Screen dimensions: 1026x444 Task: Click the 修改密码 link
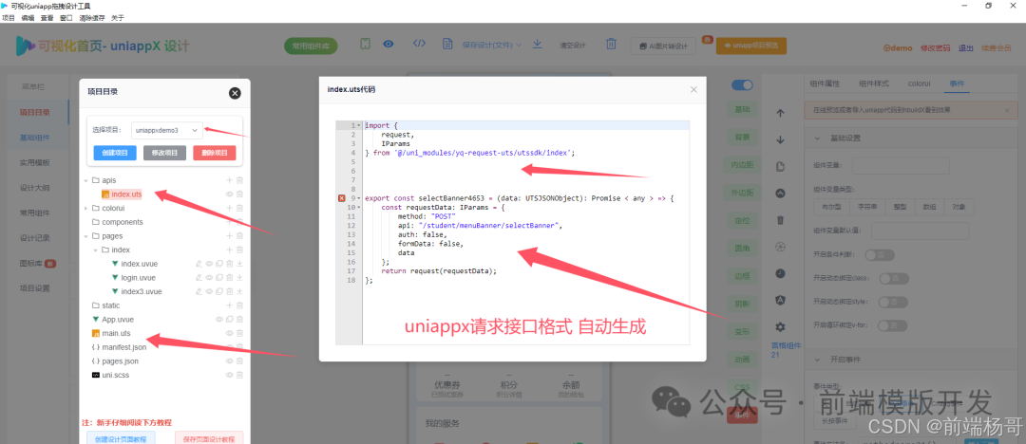click(936, 47)
